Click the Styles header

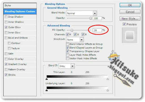pyautogui.click(x=20, y=5)
